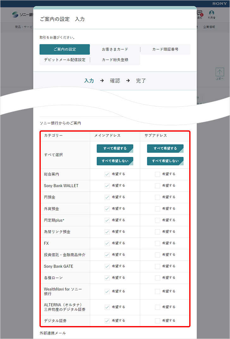Check 円預金 sub address checkbox

tap(158, 197)
